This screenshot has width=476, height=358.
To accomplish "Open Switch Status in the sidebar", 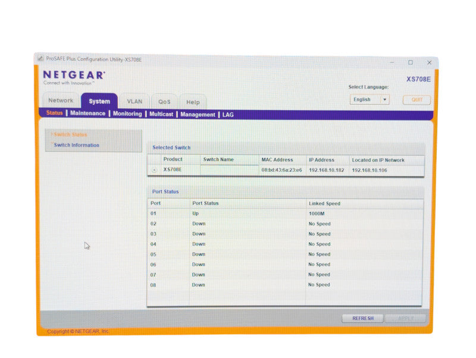I will pyautogui.click(x=70, y=135).
